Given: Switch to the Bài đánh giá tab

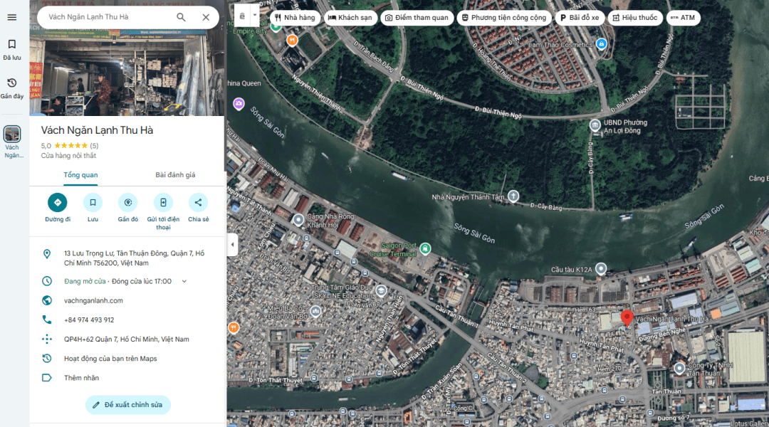Looking at the screenshot, I should (175, 175).
